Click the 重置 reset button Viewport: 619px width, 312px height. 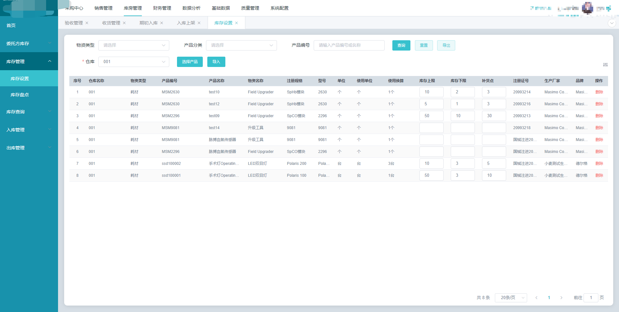pyautogui.click(x=424, y=45)
